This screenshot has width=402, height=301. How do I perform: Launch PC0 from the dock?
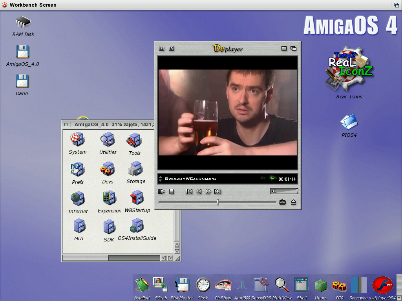339,286
